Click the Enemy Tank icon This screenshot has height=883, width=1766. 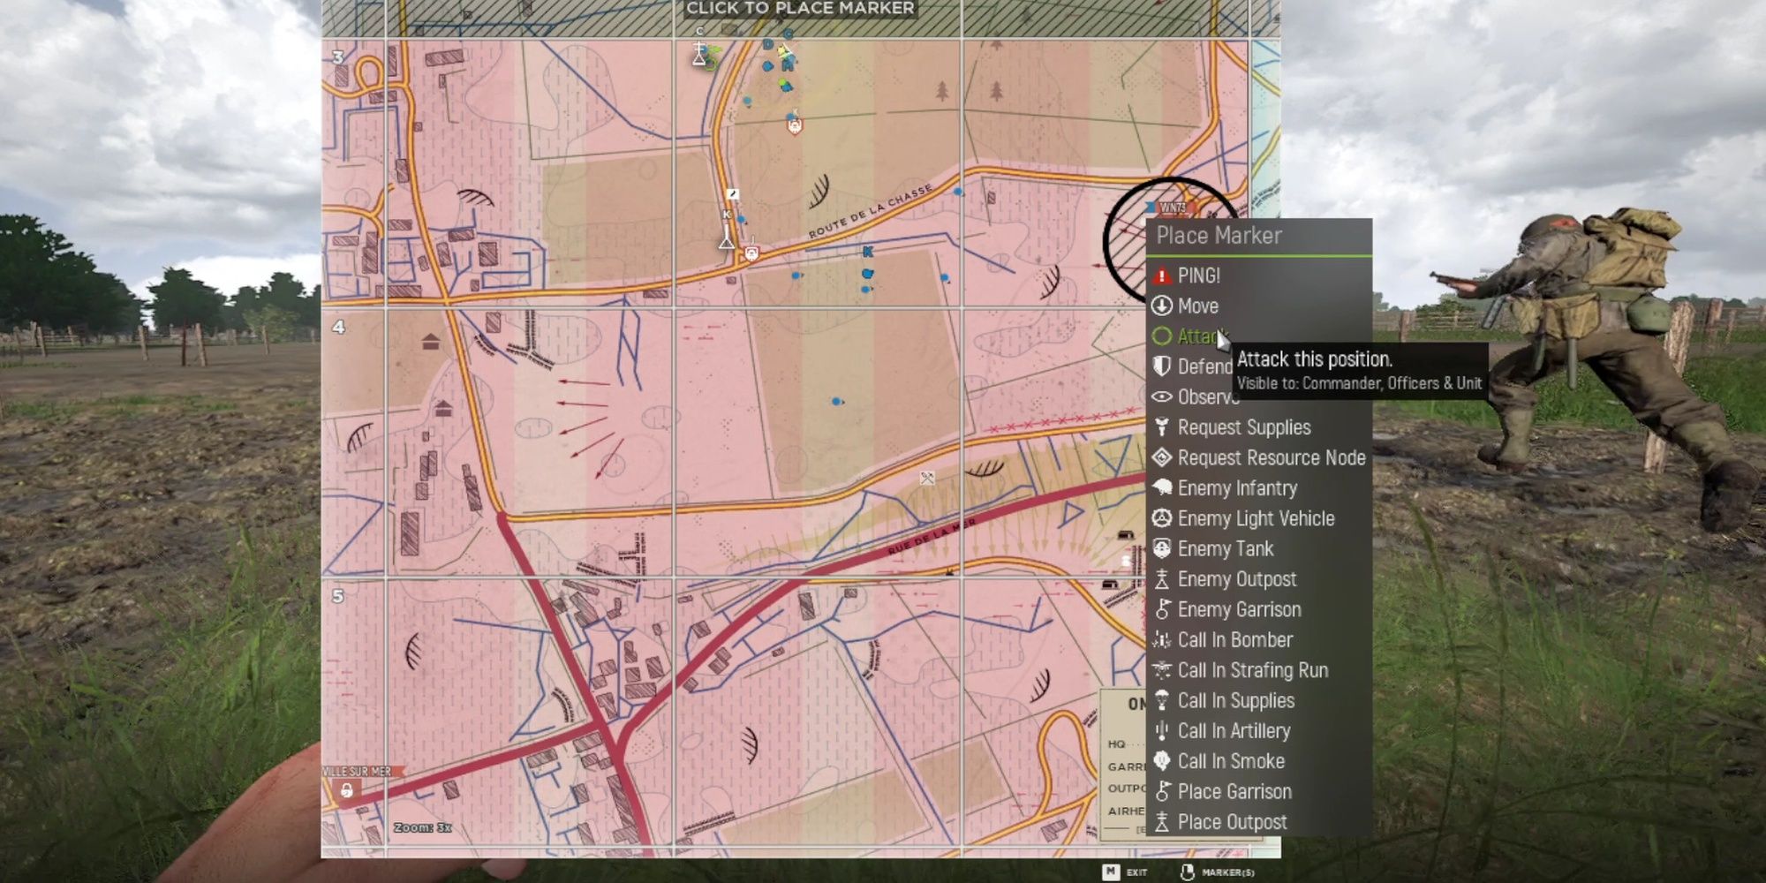[x=1162, y=548]
